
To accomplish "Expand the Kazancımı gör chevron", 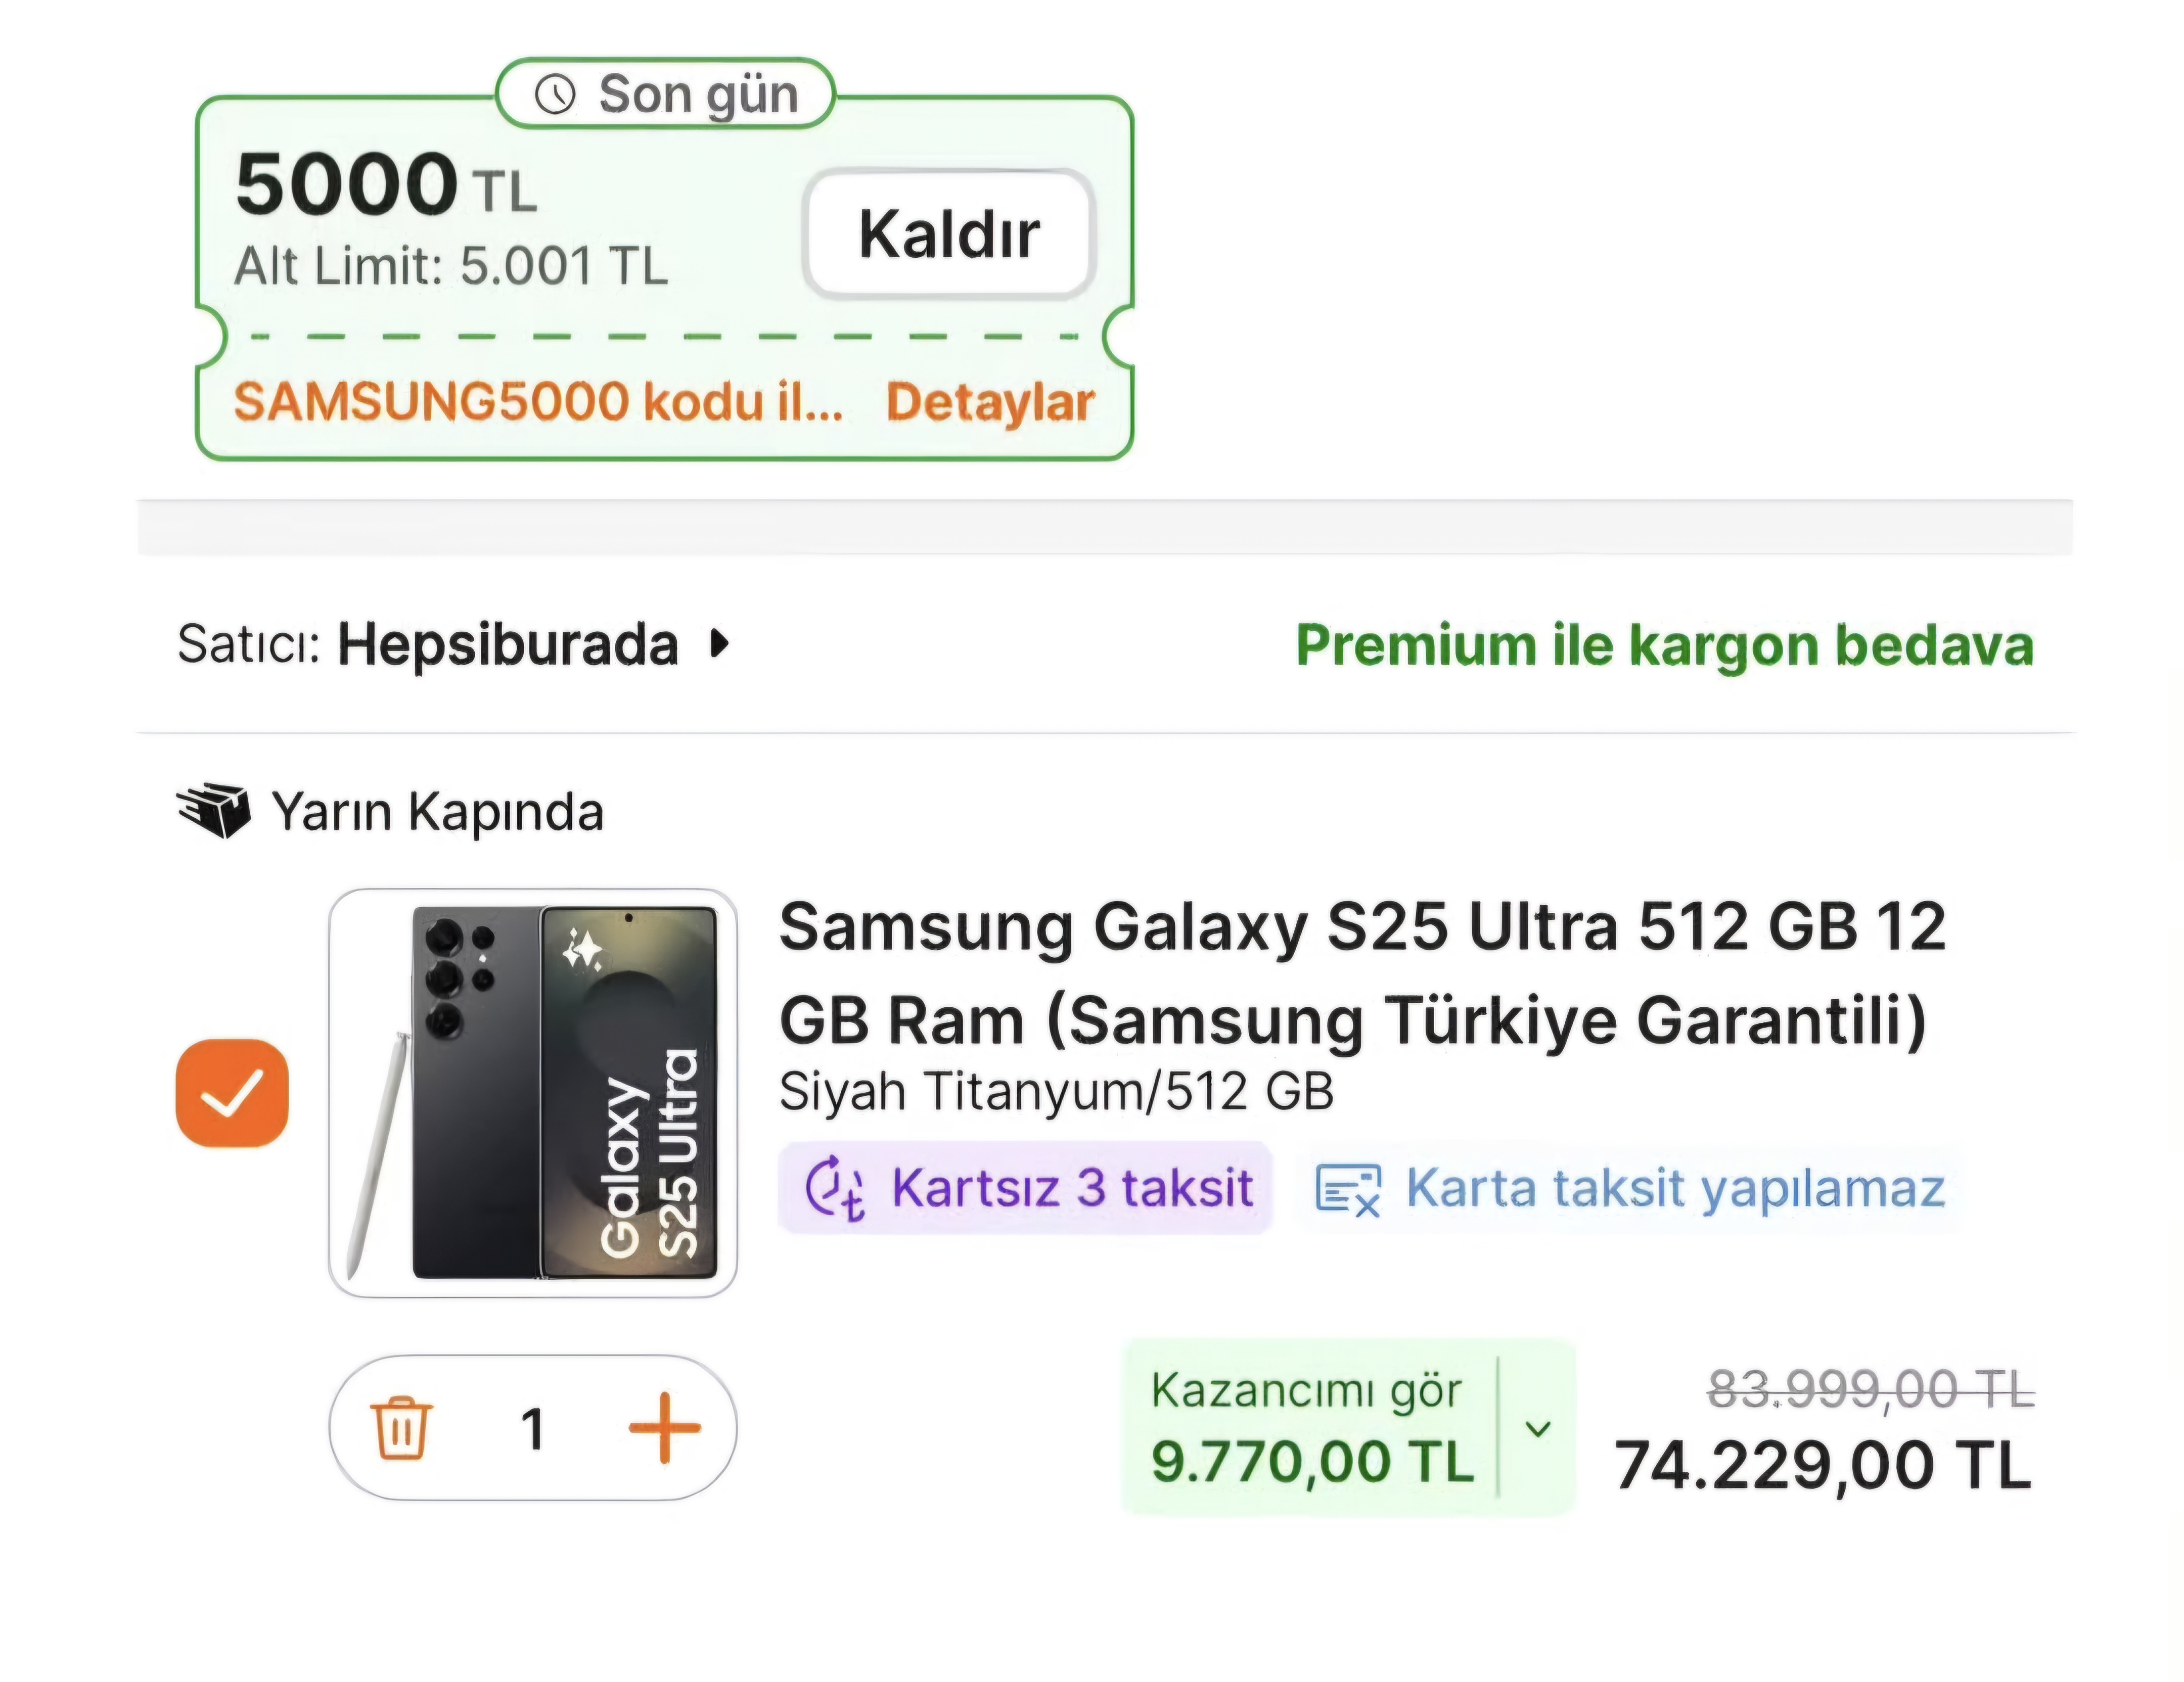I will pyautogui.click(x=1538, y=1428).
